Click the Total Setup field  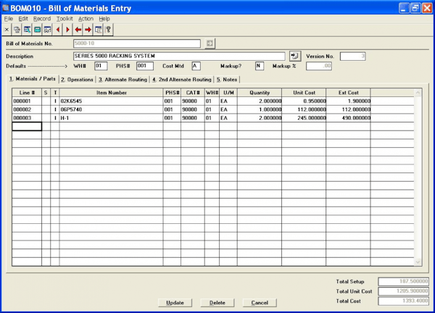coord(403,281)
